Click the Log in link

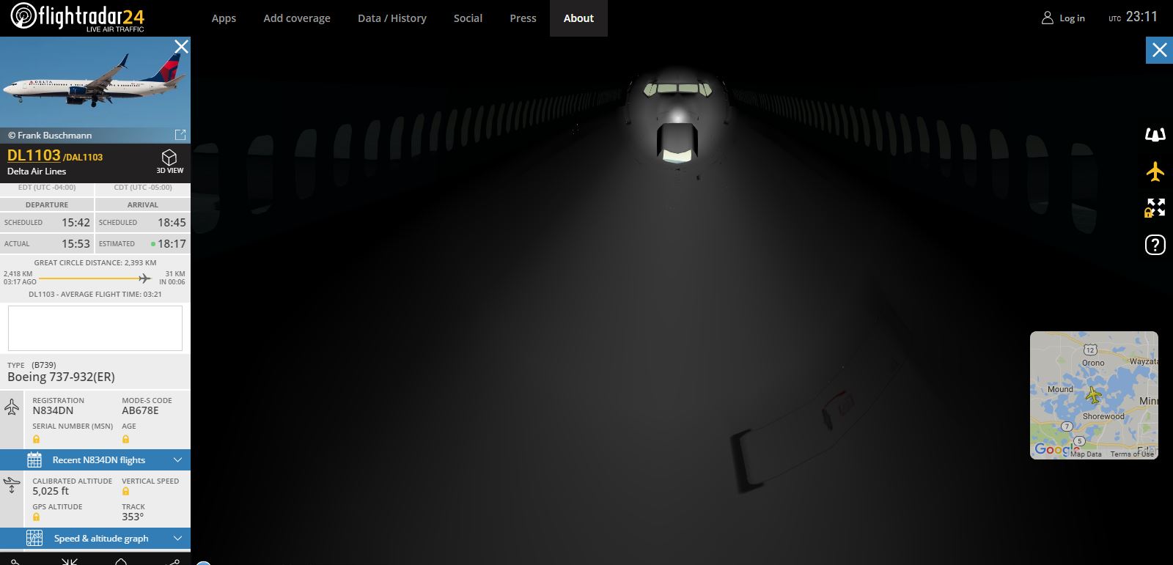pos(1072,18)
